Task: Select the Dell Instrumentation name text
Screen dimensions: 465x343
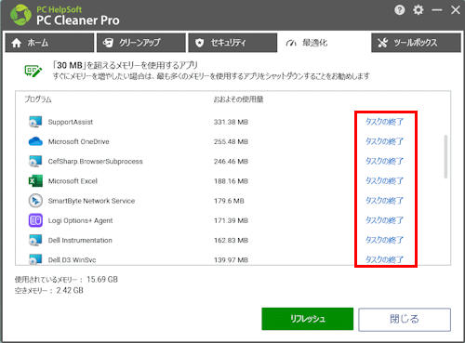Action: [x=80, y=240]
